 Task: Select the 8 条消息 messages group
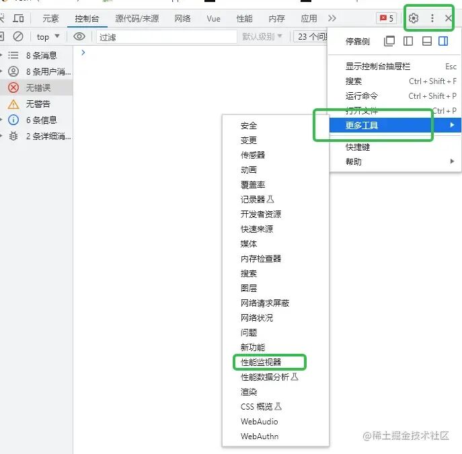(36, 55)
